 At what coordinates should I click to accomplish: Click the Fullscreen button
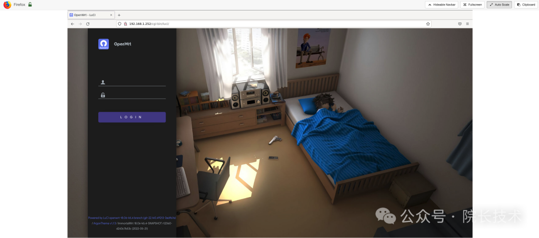coord(472,5)
